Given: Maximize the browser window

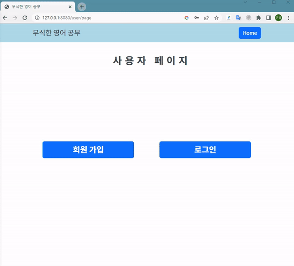Looking at the screenshot, I should pyautogui.click(x=274, y=2).
